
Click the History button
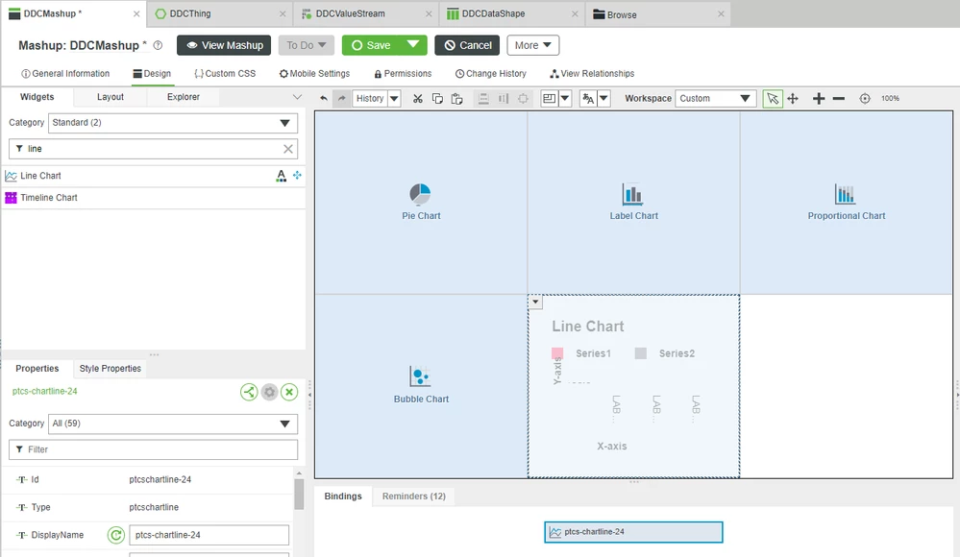(370, 98)
